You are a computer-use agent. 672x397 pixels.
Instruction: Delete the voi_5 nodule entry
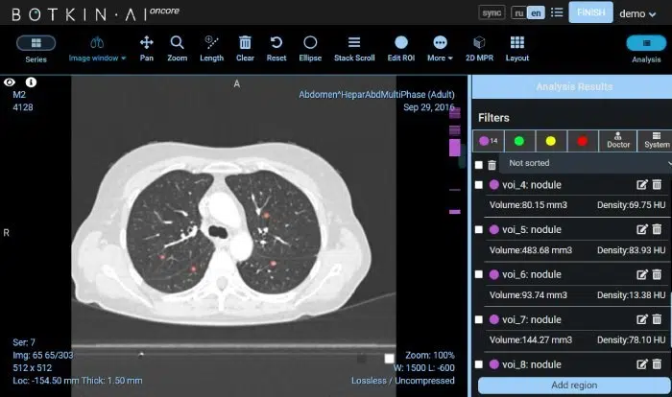pyautogui.click(x=657, y=229)
